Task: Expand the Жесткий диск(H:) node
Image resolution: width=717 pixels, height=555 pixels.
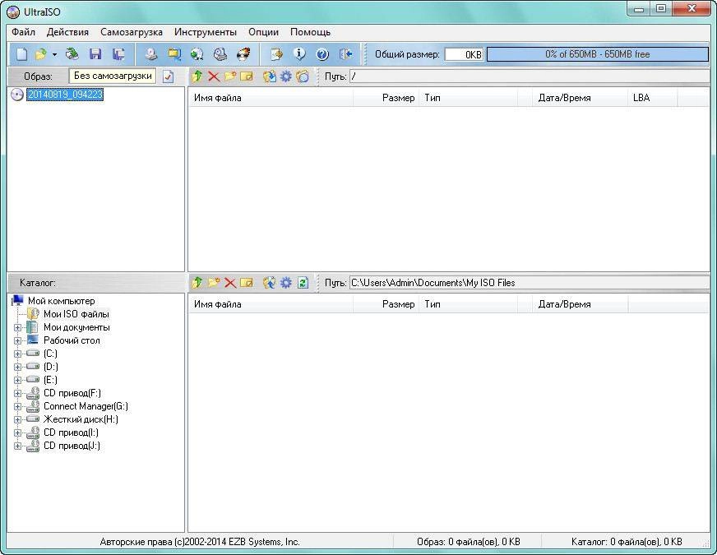Action: coord(17,419)
